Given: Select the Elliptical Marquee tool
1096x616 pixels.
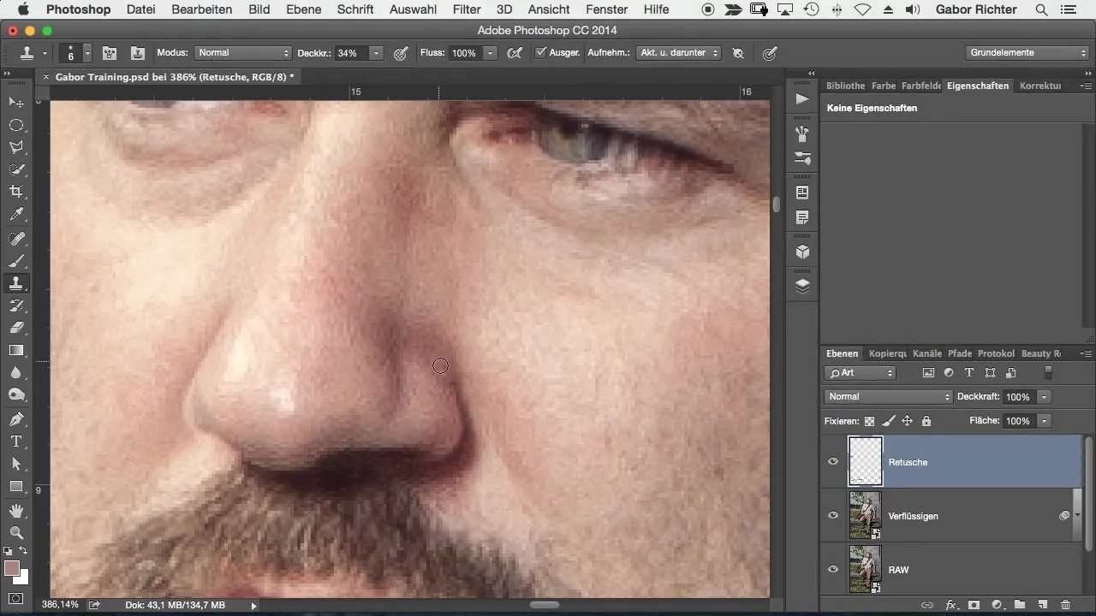Looking at the screenshot, I should tap(16, 125).
